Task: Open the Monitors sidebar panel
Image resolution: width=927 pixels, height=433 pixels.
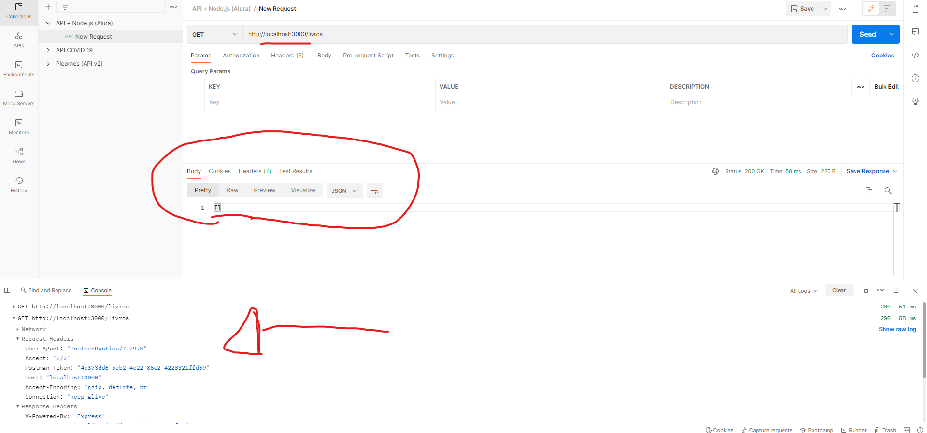Action: click(19, 127)
